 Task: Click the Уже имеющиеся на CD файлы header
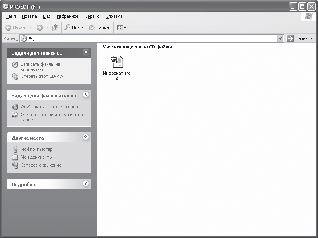coord(137,47)
